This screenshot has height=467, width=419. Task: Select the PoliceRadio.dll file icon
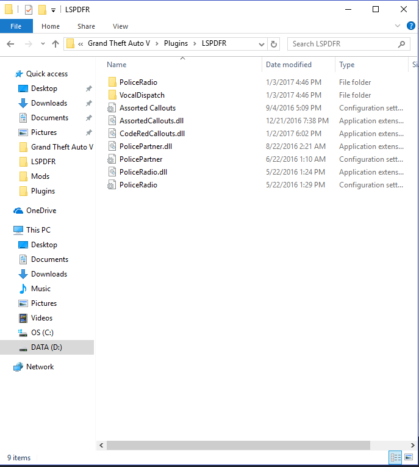(x=112, y=172)
